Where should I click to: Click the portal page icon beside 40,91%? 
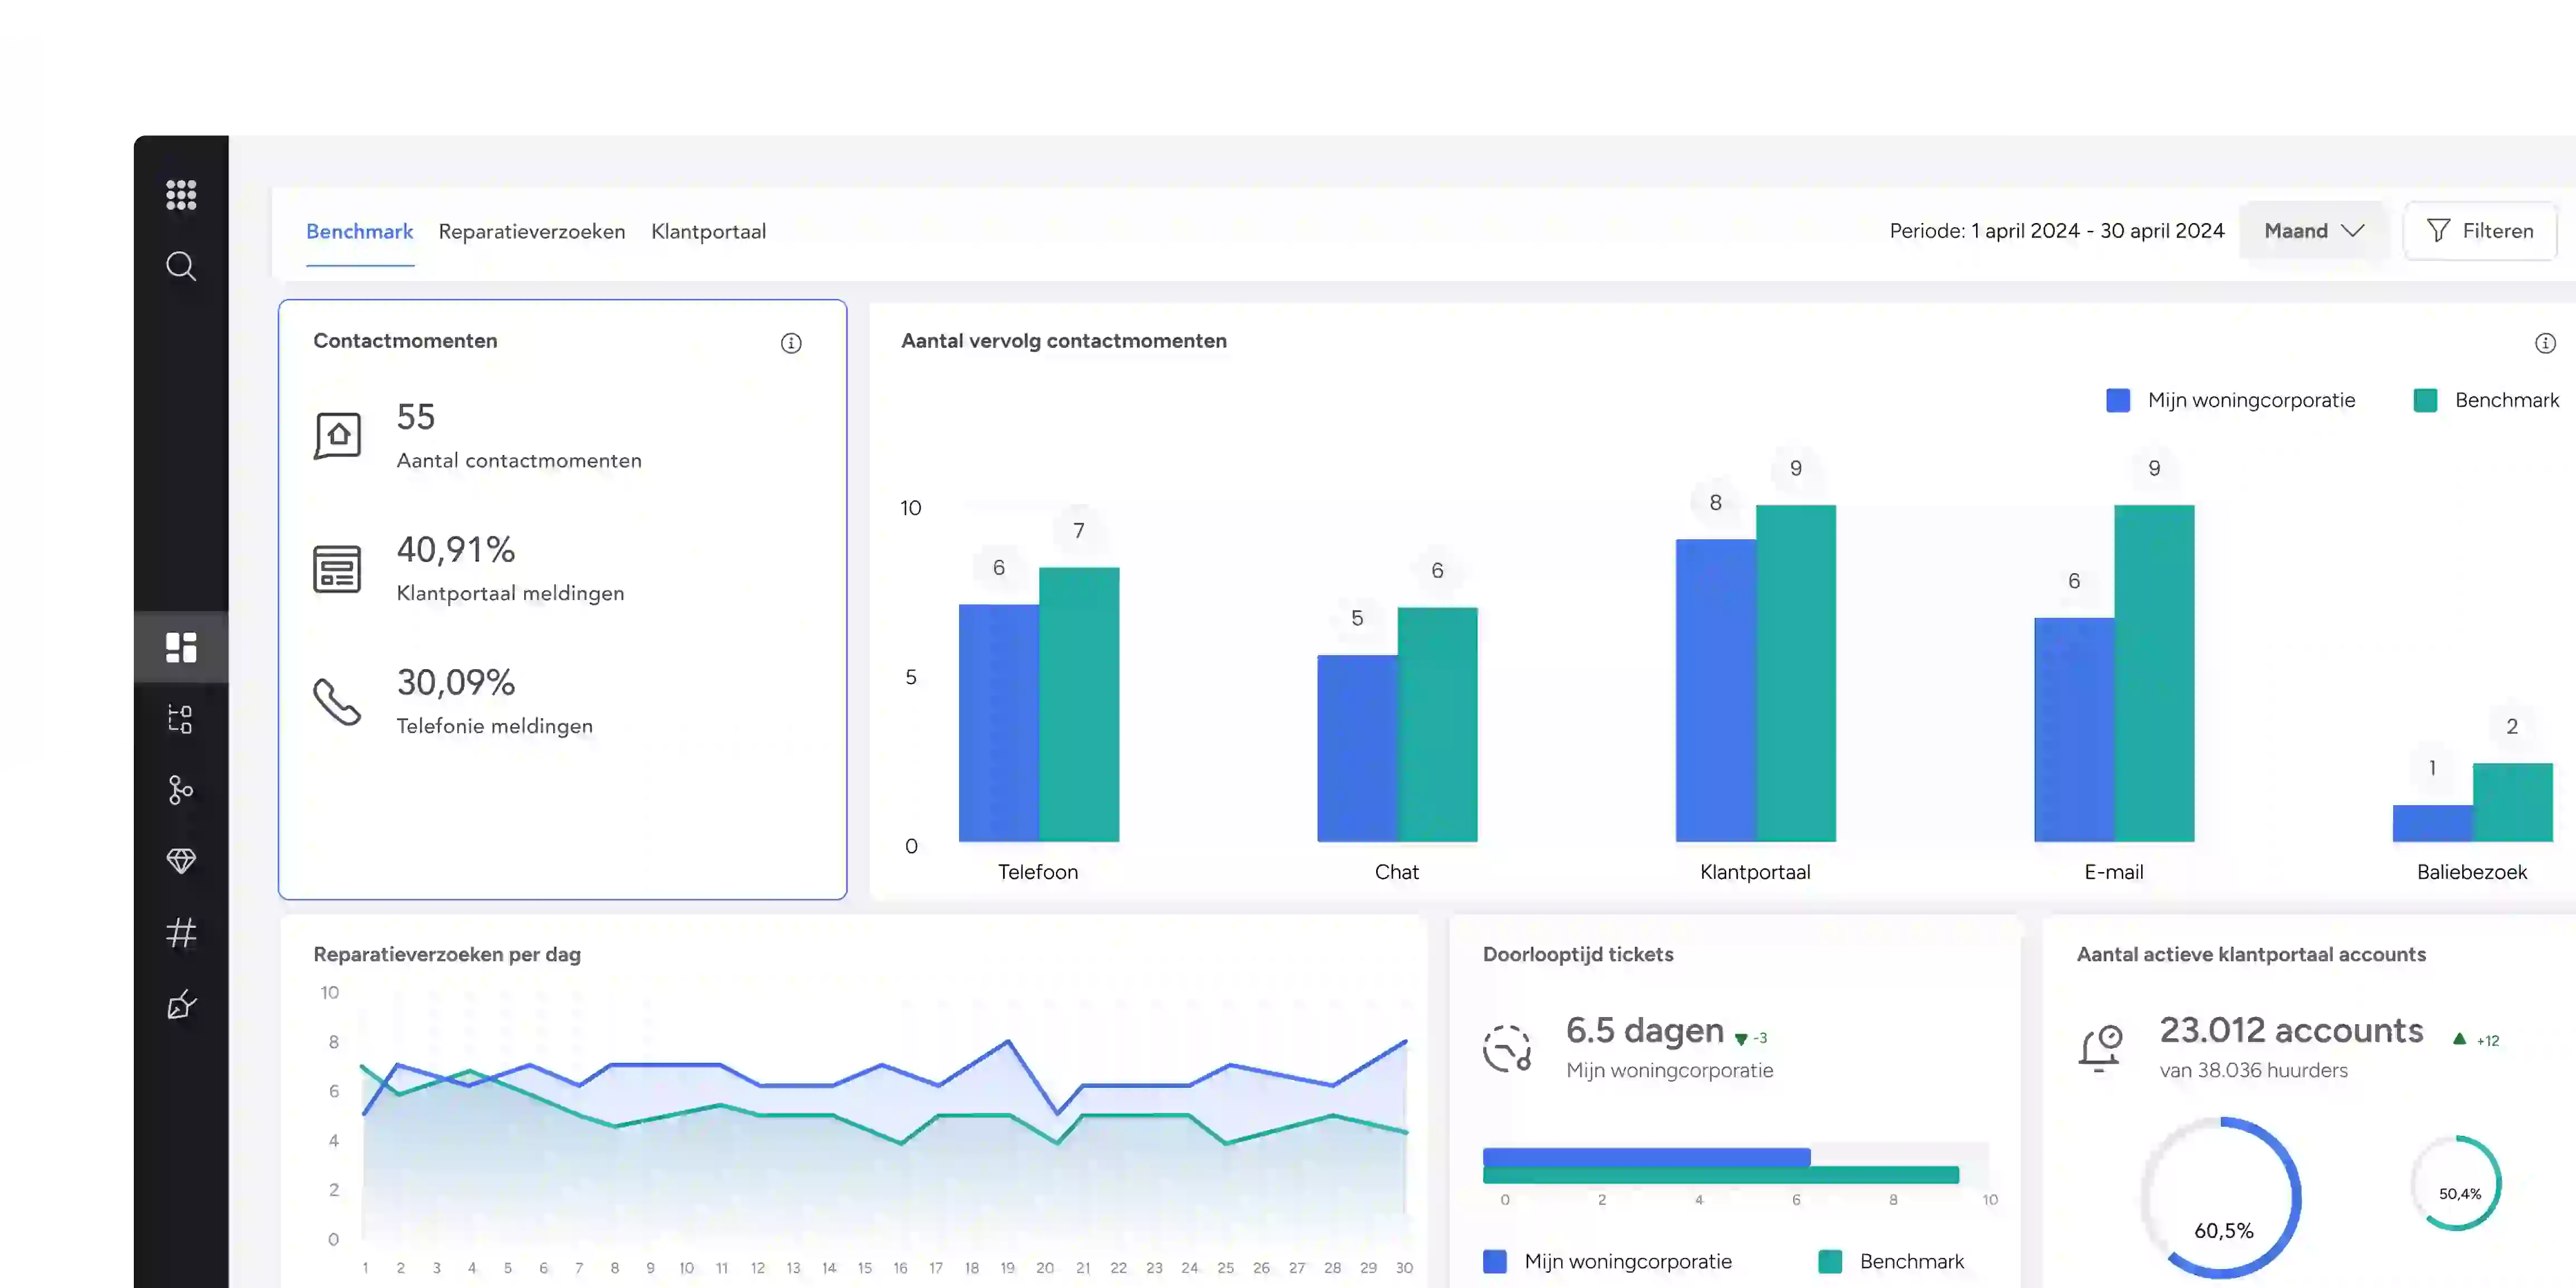point(337,569)
